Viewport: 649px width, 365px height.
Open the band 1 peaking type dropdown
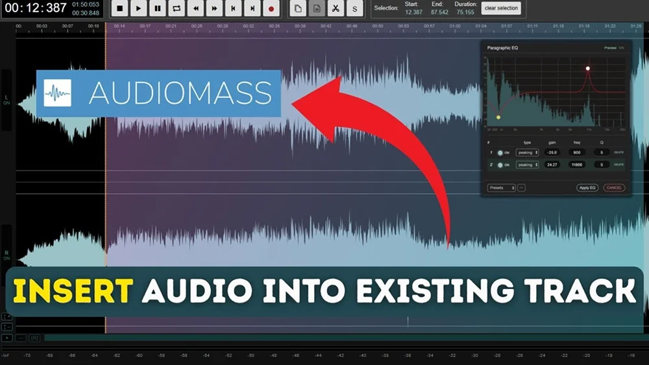click(527, 152)
